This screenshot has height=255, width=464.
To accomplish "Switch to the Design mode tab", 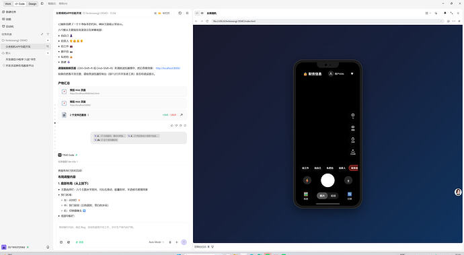I will [32, 4].
